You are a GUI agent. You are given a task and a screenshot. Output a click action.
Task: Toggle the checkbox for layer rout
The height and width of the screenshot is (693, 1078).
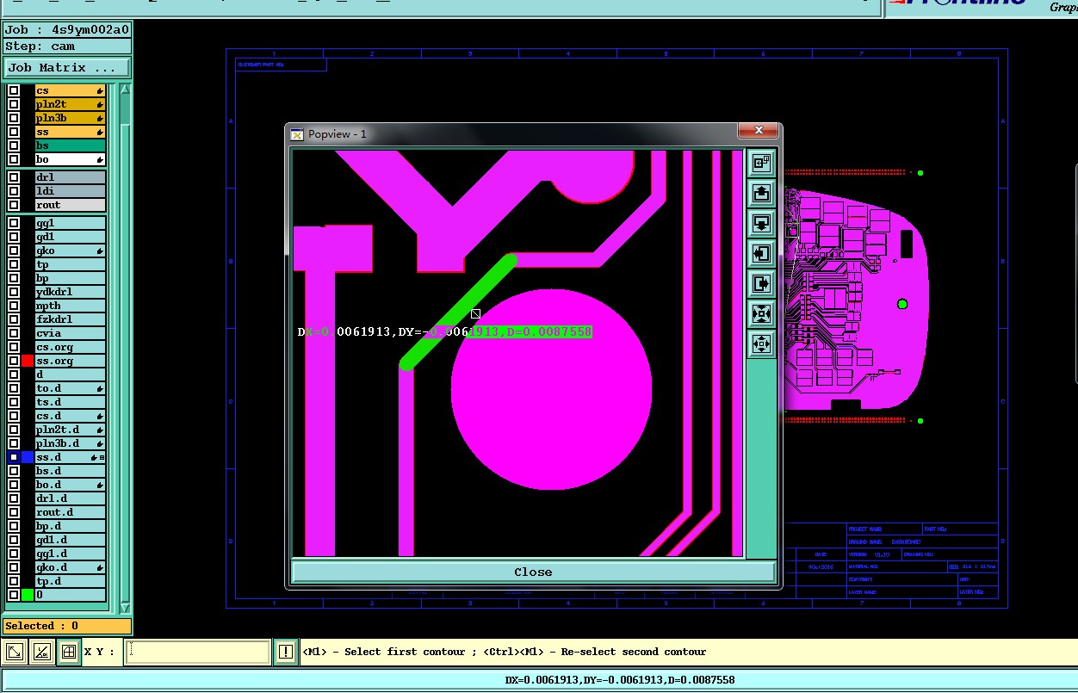14,205
